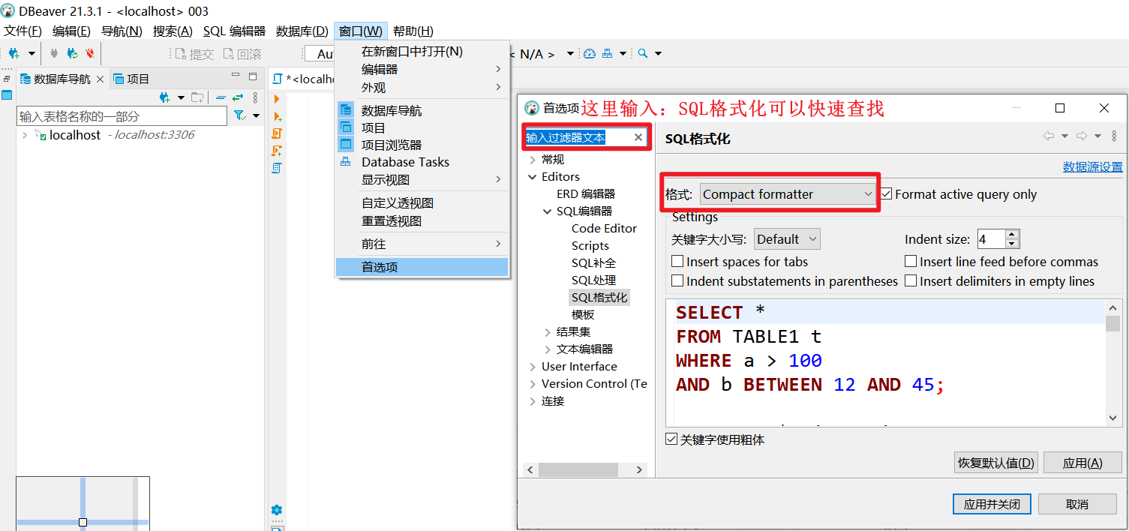Expand the User Interface preferences node
The image size is (1129, 531).
point(533,367)
